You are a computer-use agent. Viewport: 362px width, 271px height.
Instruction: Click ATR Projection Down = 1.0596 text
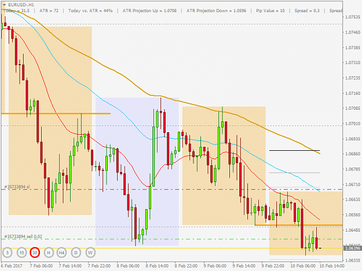pyautogui.click(x=216, y=10)
